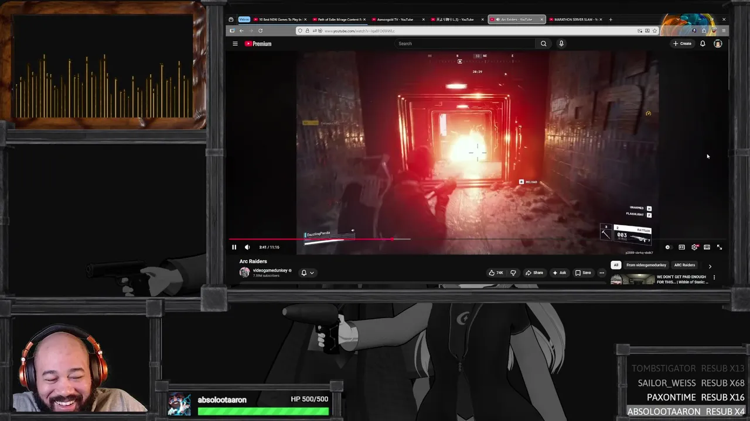Open a new browser tab

pos(611,19)
